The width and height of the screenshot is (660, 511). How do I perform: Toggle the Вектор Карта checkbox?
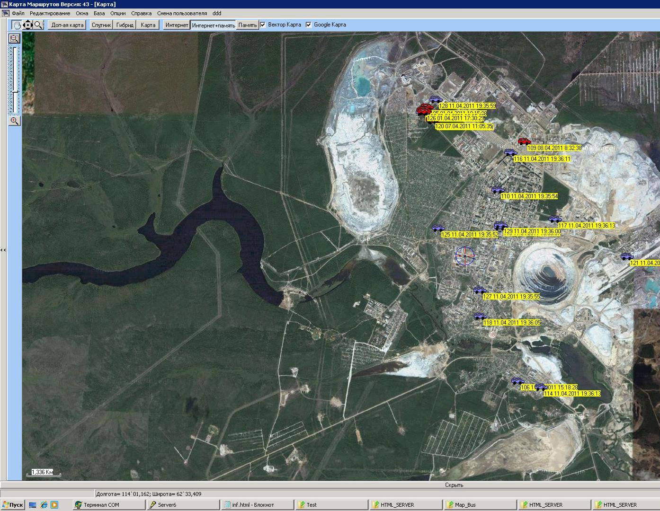(x=263, y=25)
